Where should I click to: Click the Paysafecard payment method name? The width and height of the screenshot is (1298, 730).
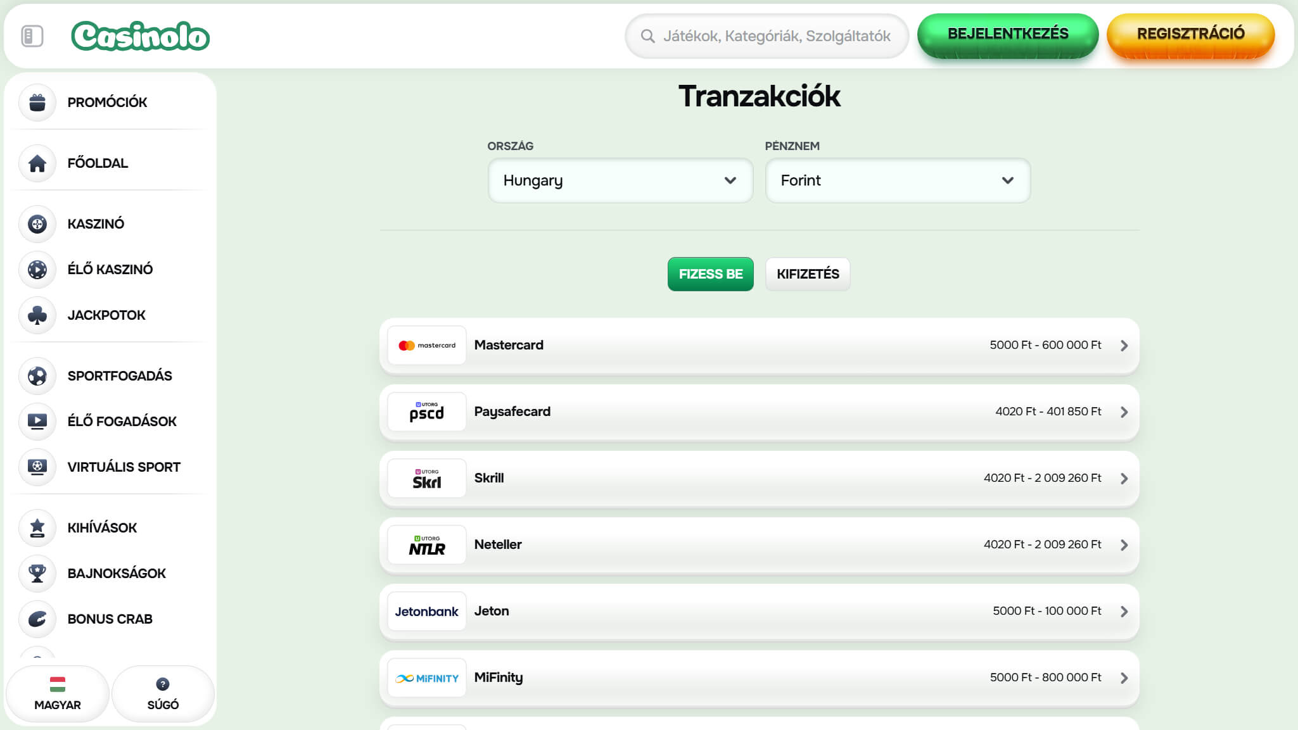pos(512,412)
